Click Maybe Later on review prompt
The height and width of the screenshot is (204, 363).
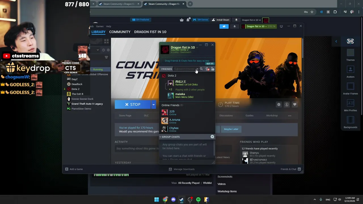pos(231,129)
